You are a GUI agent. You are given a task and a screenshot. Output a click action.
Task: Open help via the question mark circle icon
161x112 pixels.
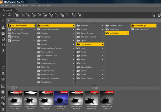9,15
